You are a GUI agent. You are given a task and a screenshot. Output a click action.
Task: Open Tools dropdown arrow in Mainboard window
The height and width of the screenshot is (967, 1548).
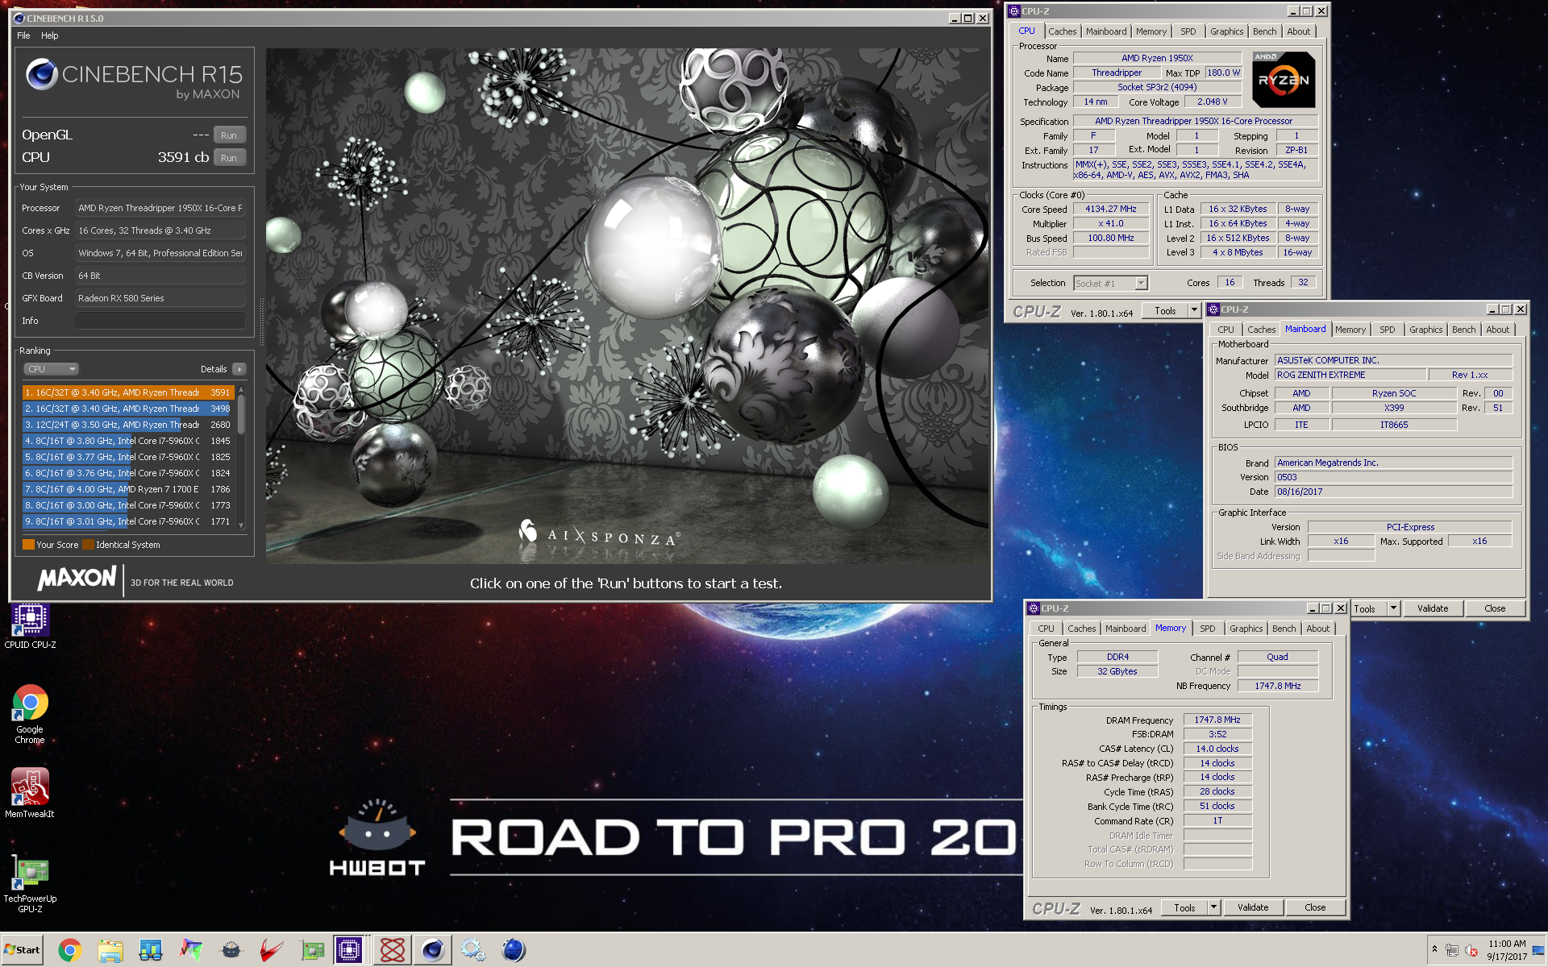(x=1393, y=608)
